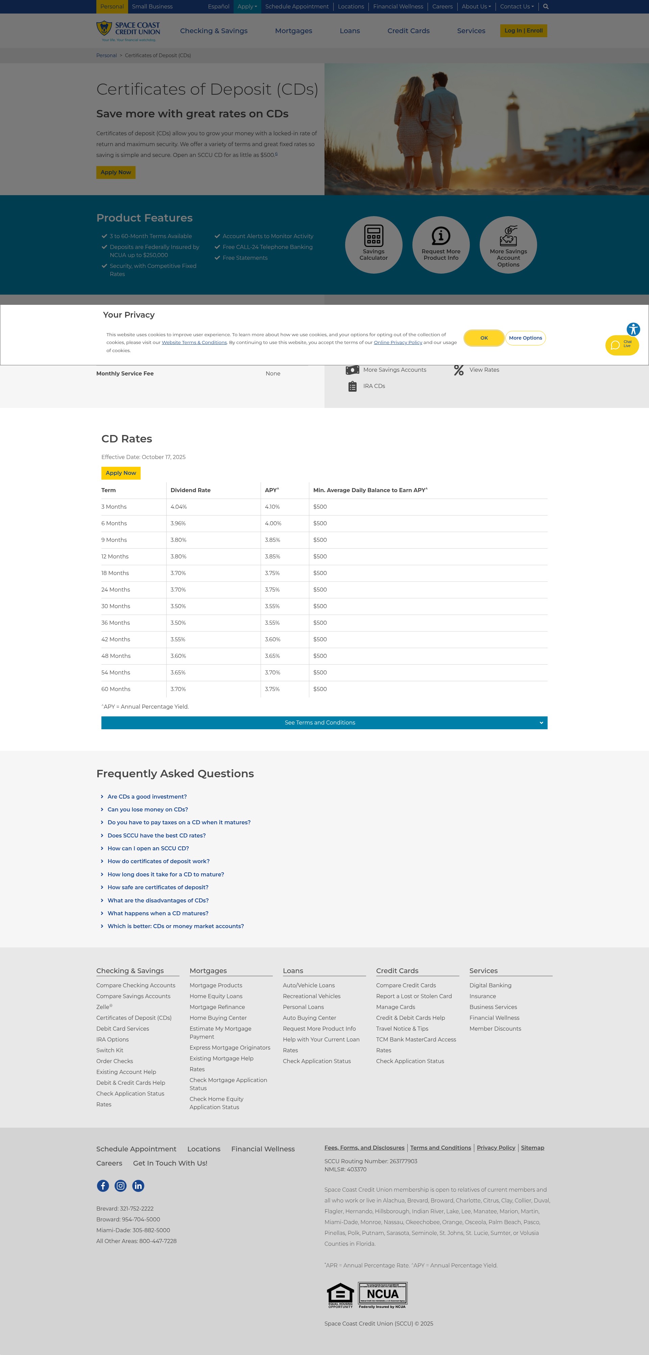Click the NCUA insured logo

(383, 1295)
